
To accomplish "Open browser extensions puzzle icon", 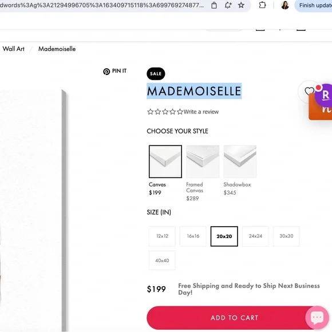I will 262,5.
